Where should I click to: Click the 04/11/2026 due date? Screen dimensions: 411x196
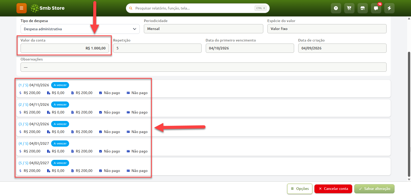[39, 105]
